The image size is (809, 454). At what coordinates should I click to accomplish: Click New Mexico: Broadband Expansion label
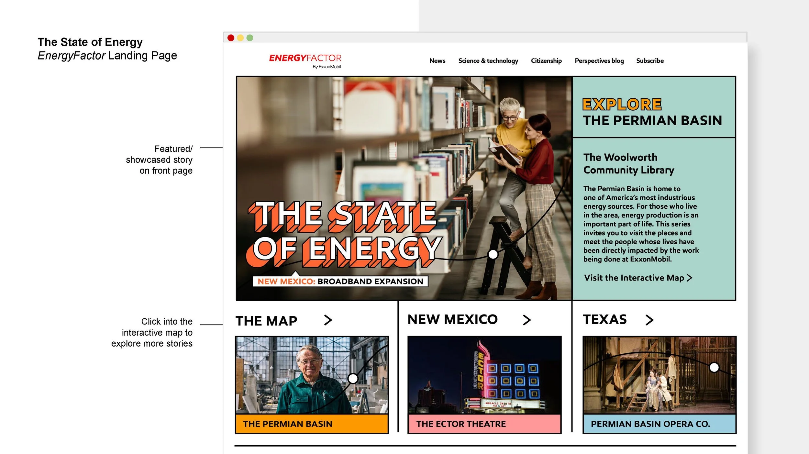(340, 281)
